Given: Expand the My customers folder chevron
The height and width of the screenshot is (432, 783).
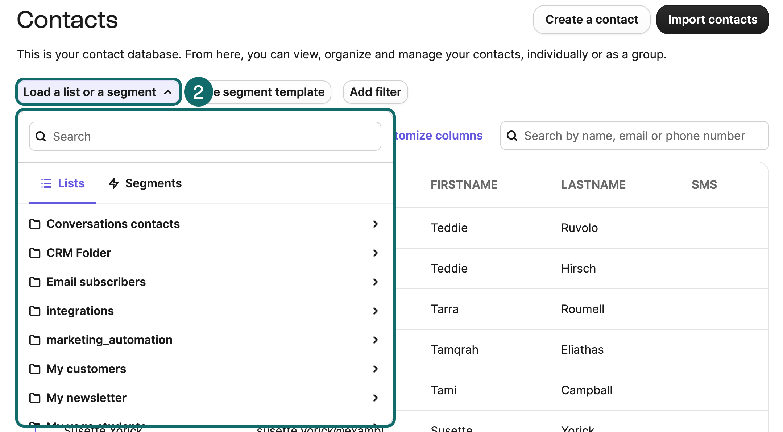Looking at the screenshot, I should coord(376,369).
